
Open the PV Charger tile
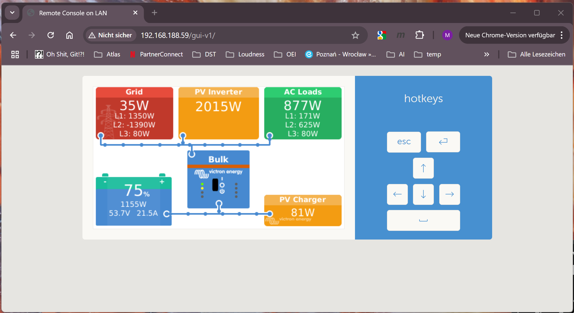click(303, 211)
